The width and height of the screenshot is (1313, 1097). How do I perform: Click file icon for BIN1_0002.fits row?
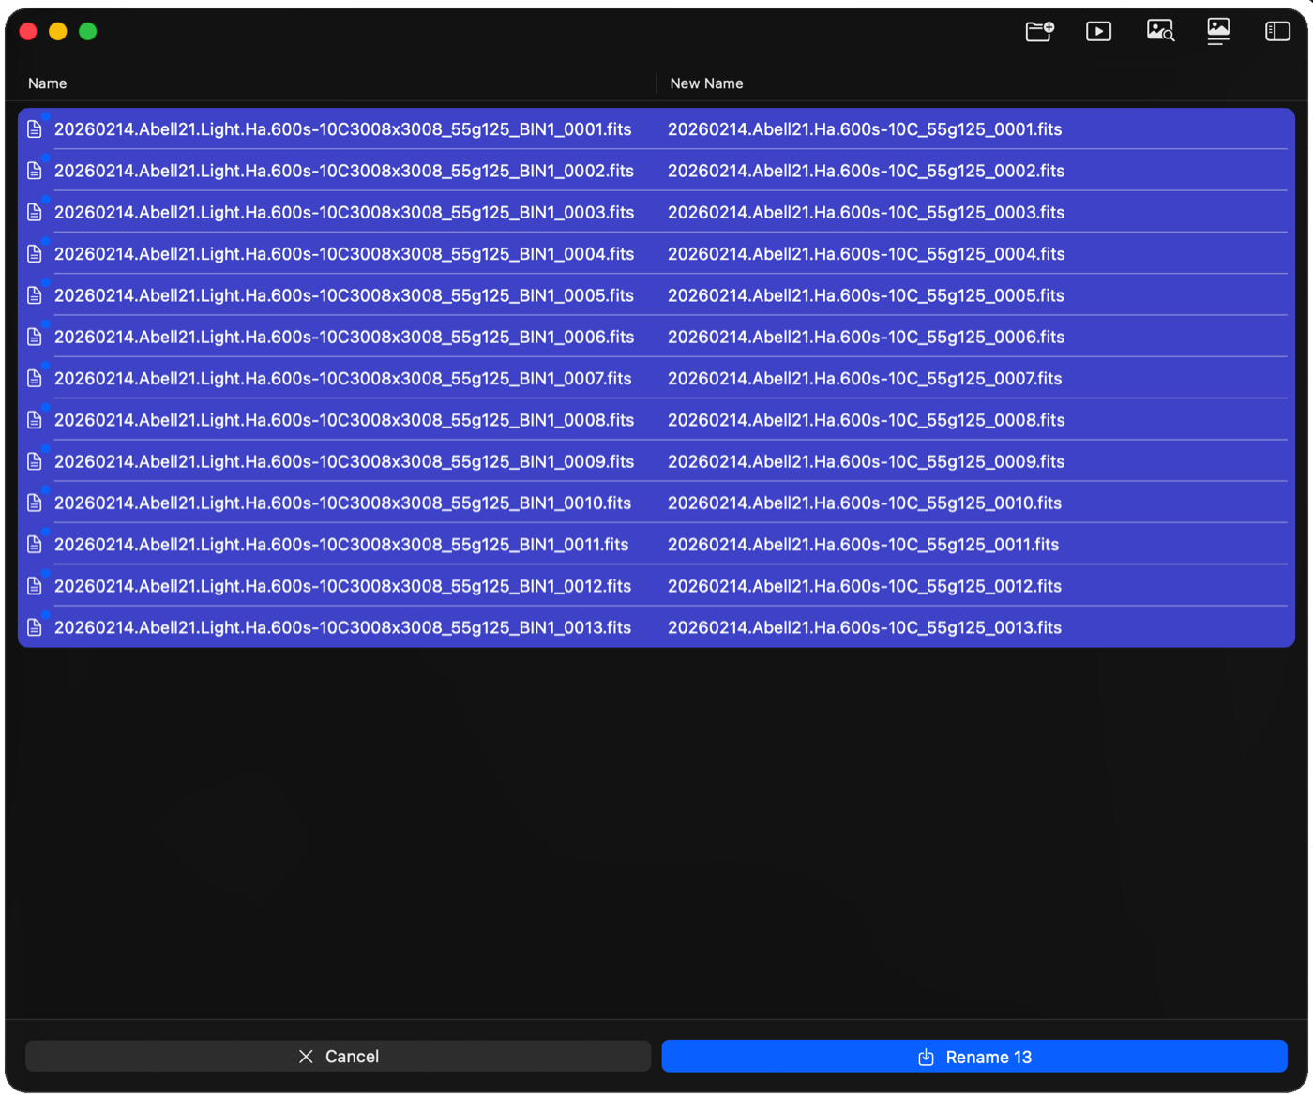pos(35,171)
